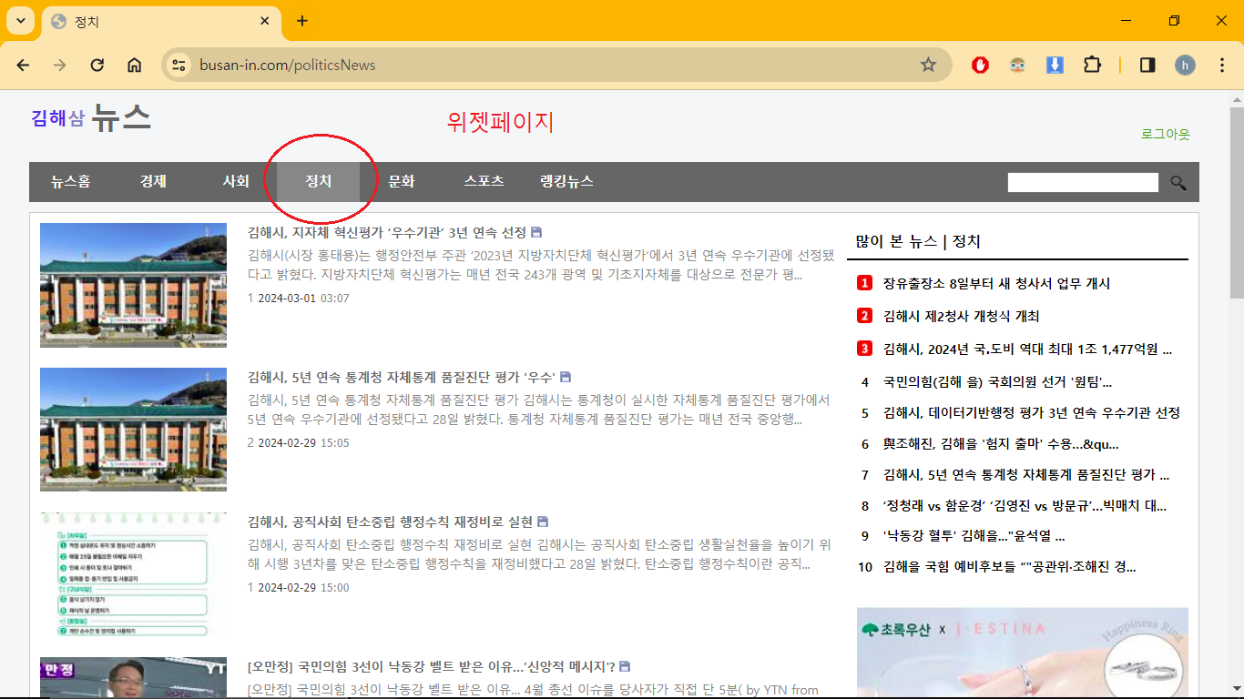The height and width of the screenshot is (699, 1244).
Task: Click save icon beside 통계청 품질진단 headline
Action: pos(566,377)
